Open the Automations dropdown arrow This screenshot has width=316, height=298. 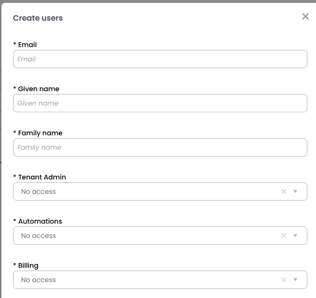pyautogui.click(x=295, y=236)
